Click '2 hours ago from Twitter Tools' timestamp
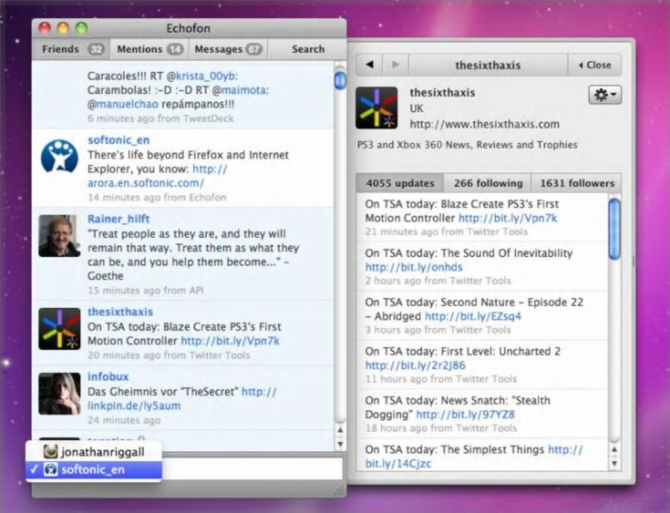Viewport: 670px width, 513px height. pos(438,281)
